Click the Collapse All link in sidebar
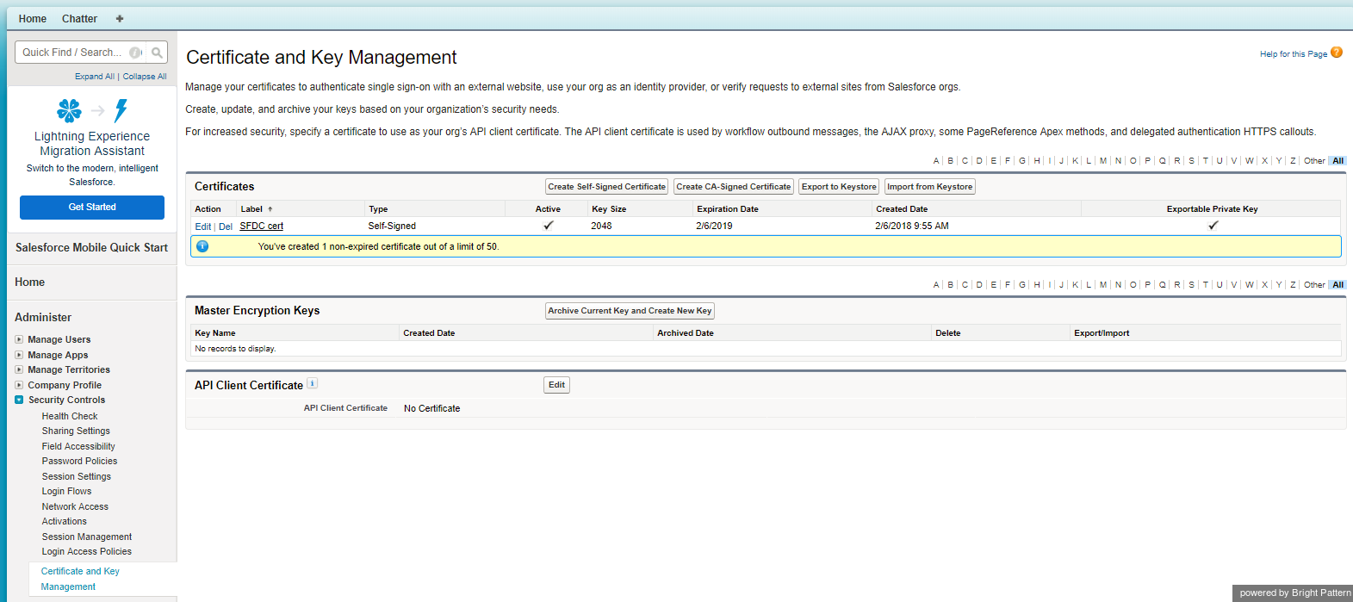This screenshot has width=1353, height=602. 145,77
